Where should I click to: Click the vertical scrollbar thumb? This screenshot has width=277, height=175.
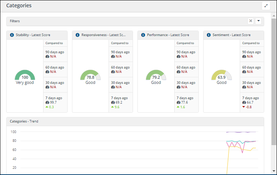point(274,80)
